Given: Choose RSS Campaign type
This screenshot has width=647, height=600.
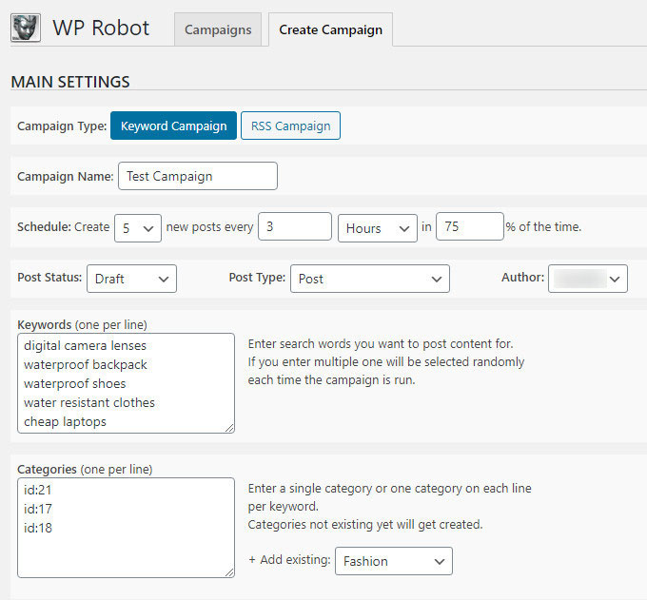Looking at the screenshot, I should [x=290, y=126].
